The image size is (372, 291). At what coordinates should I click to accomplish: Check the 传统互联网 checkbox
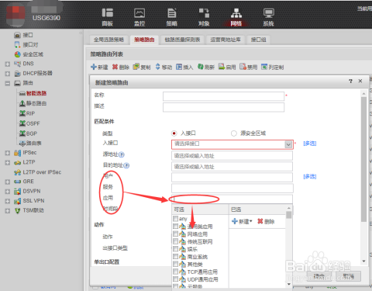coord(175,241)
